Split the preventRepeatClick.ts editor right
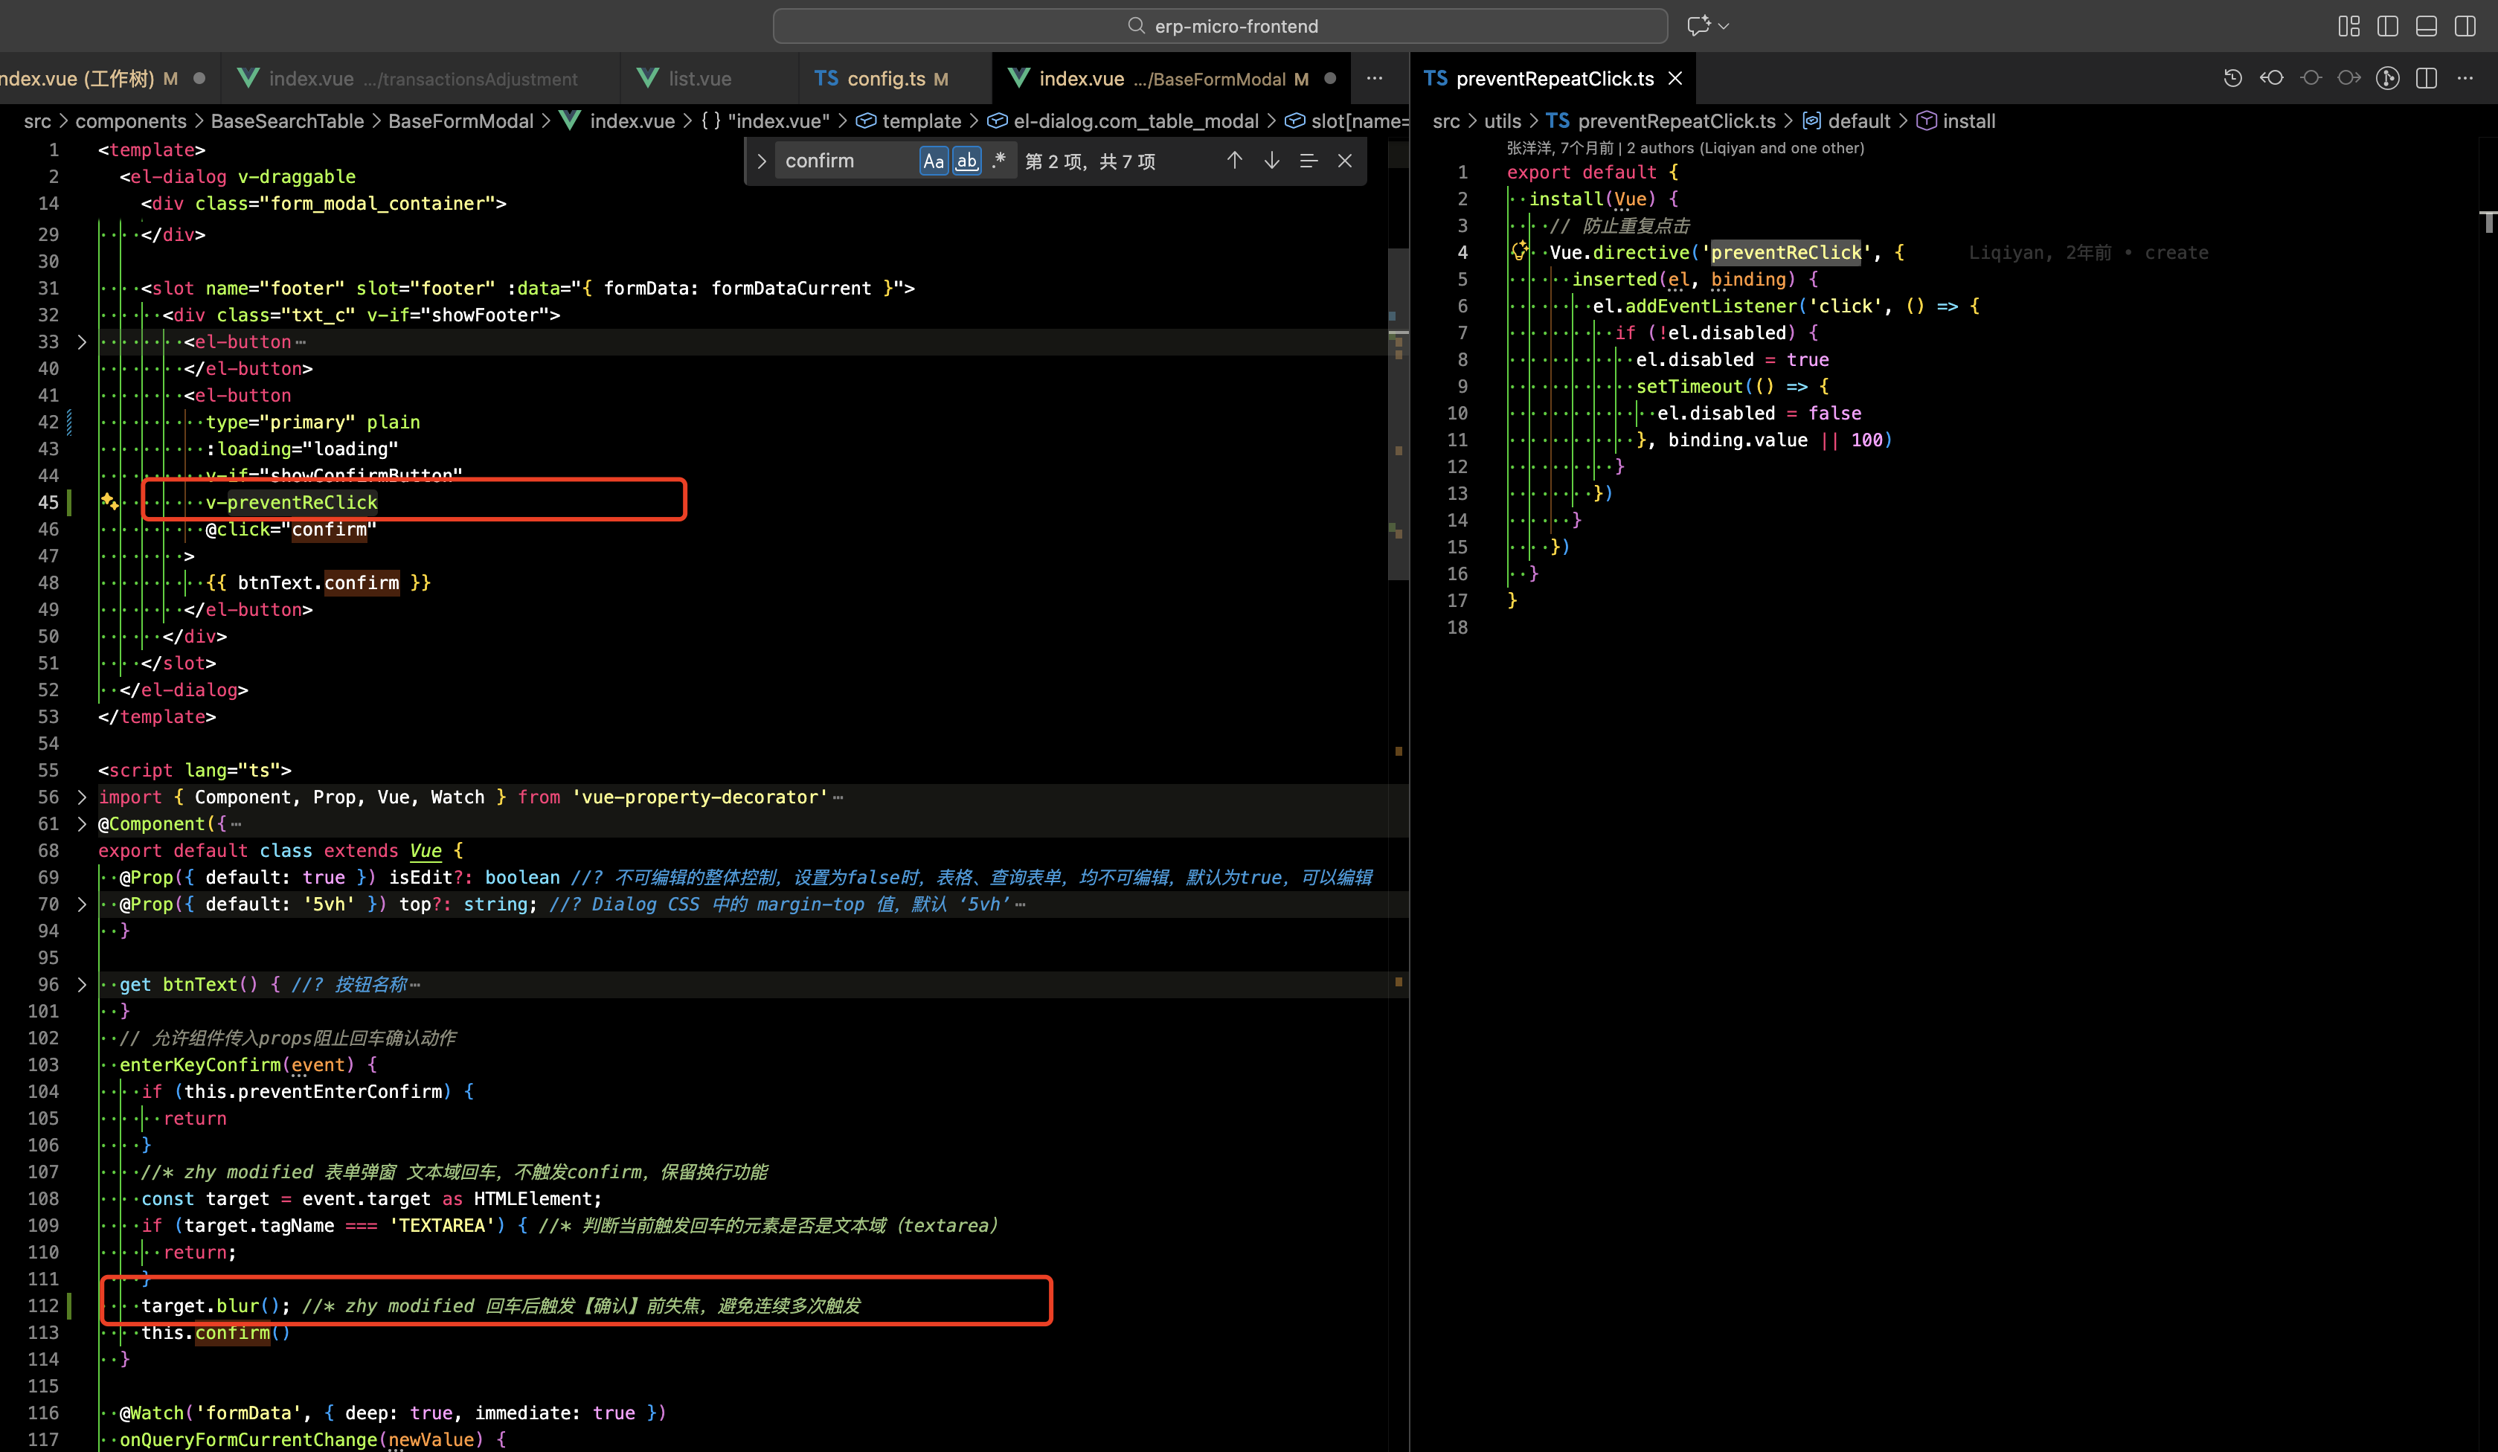 [x=2427, y=78]
